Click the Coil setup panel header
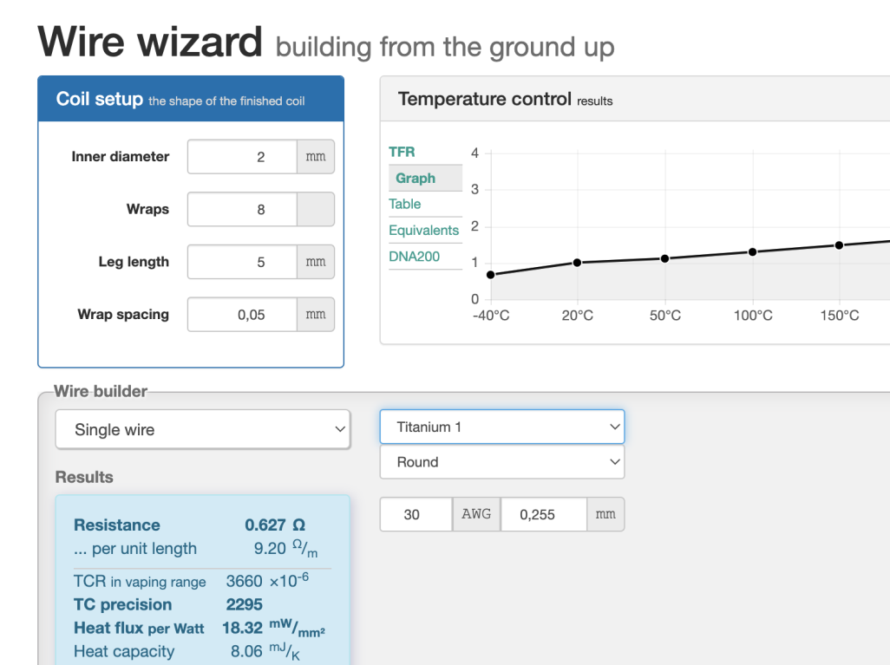Image resolution: width=890 pixels, height=665 pixels. (x=191, y=99)
